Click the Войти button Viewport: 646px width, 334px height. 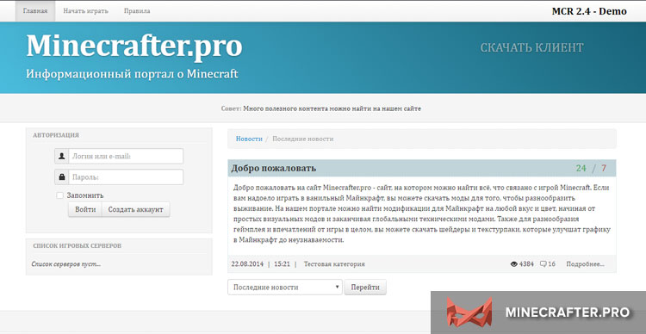pos(85,209)
